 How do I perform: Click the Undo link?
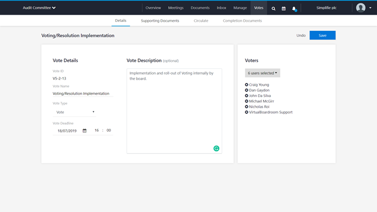(301, 35)
